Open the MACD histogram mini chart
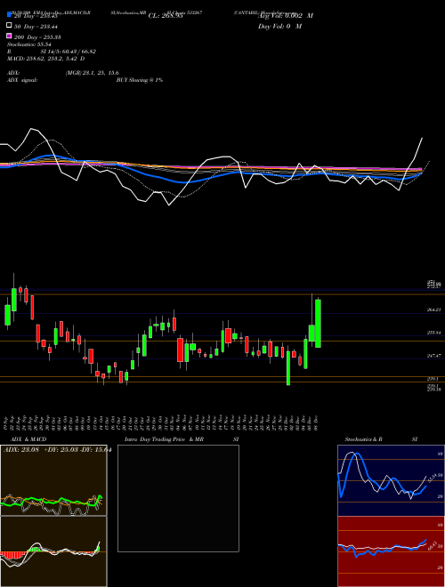The image size is (445, 587). [x=53, y=551]
